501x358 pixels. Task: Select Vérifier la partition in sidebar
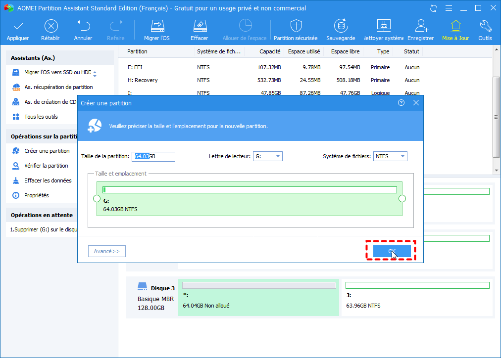[46, 166]
